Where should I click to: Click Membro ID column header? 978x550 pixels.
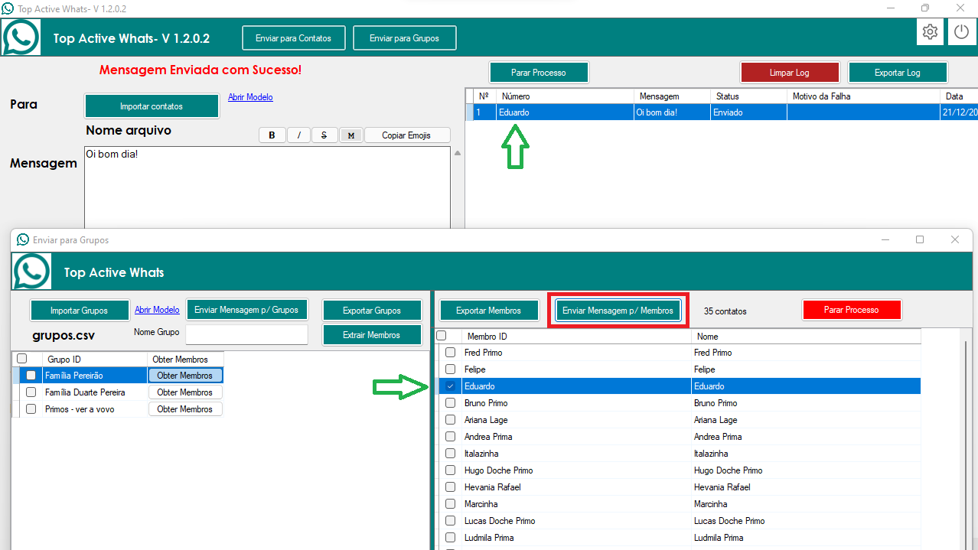pos(576,337)
